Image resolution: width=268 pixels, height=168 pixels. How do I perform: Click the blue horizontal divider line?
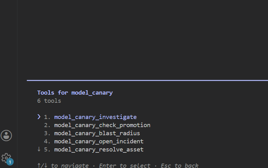147,80
